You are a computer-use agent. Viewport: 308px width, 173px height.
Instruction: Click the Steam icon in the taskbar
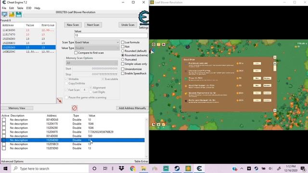pyautogui.click(x=177, y=169)
